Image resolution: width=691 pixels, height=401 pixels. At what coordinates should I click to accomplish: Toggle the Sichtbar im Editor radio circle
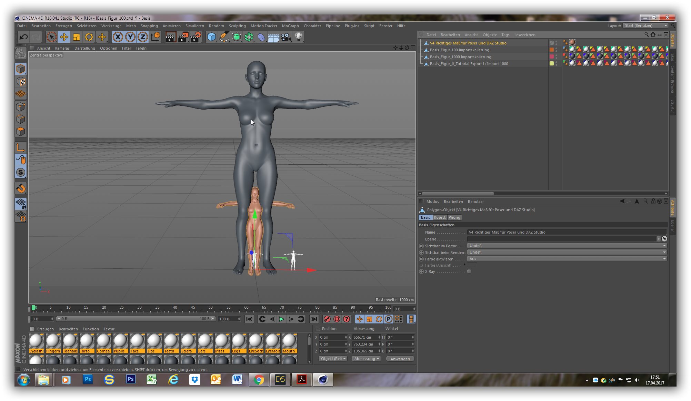(421, 246)
